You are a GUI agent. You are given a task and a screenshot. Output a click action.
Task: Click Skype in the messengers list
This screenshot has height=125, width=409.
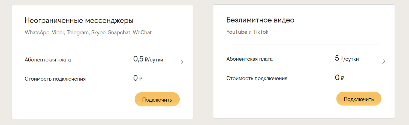click(98, 33)
